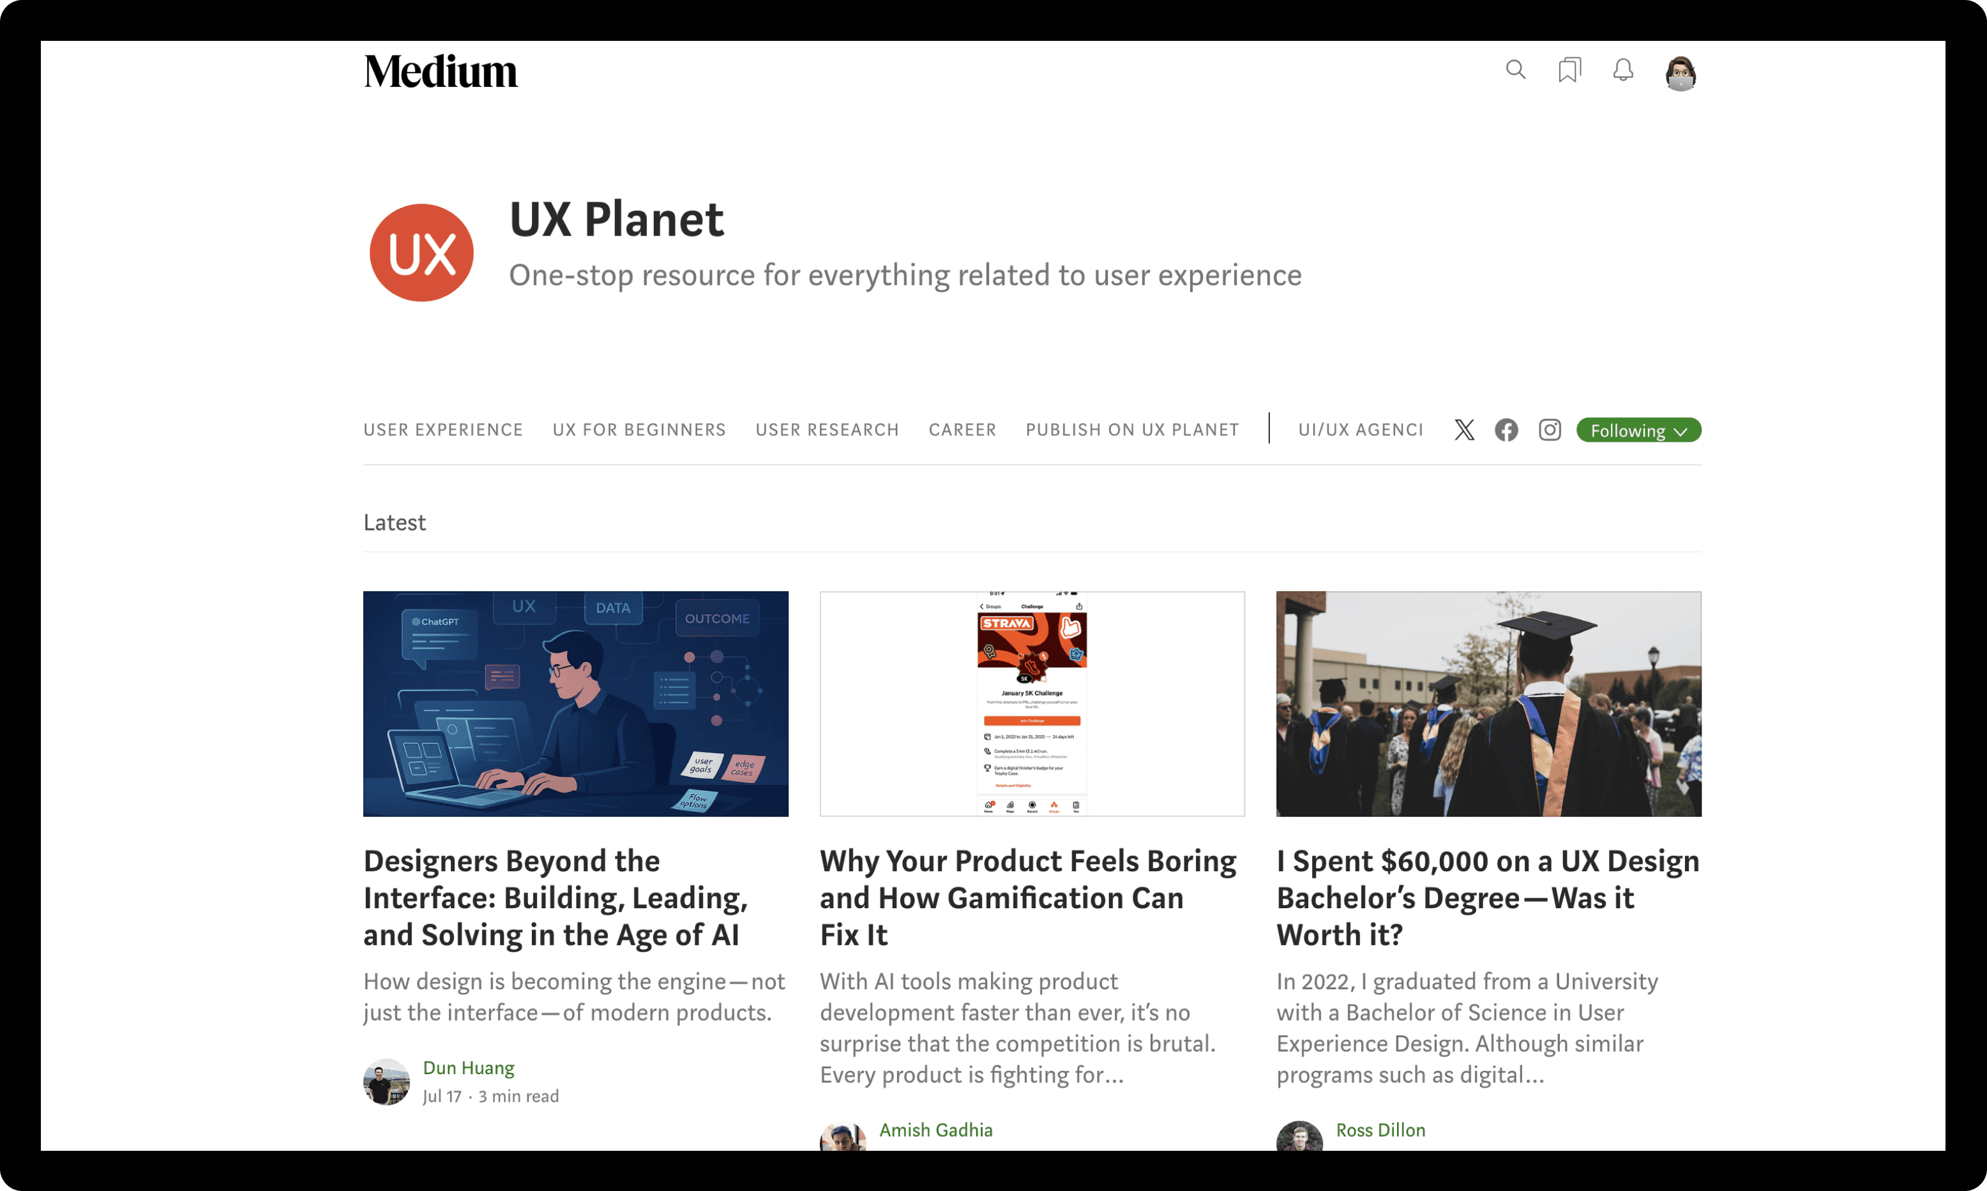This screenshot has height=1191, width=1987.
Task: Open the search icon
Action: click(x=1515, y=70)
